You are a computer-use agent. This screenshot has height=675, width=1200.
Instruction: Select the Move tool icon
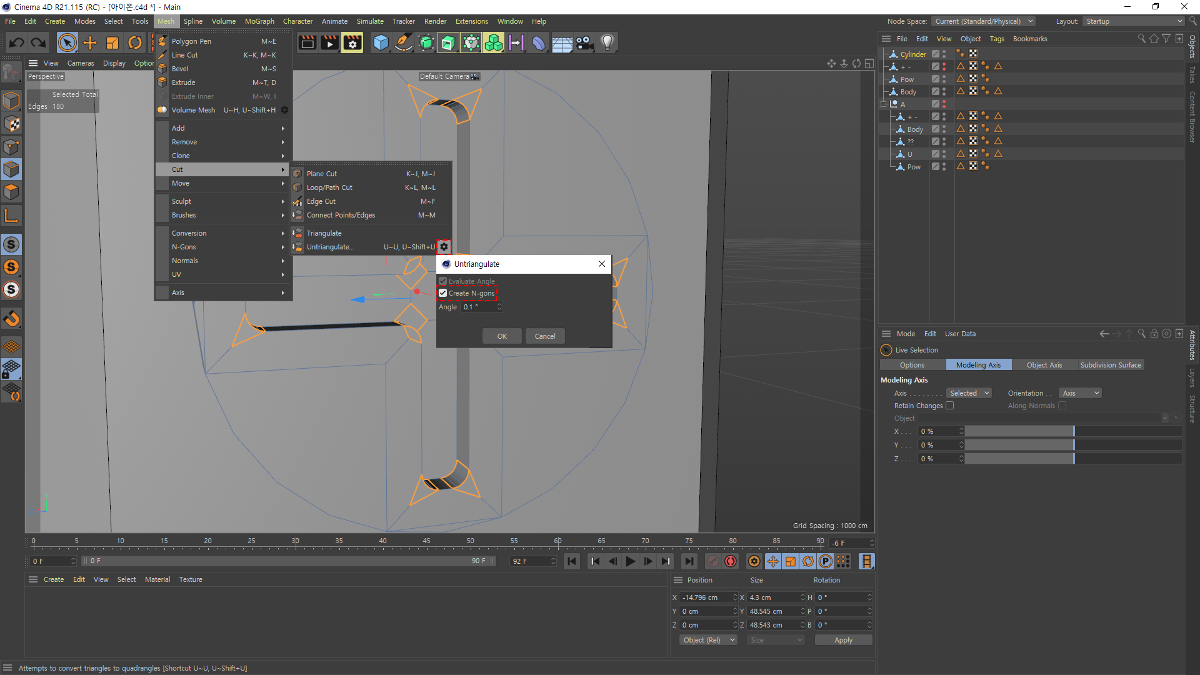(90, 42)
